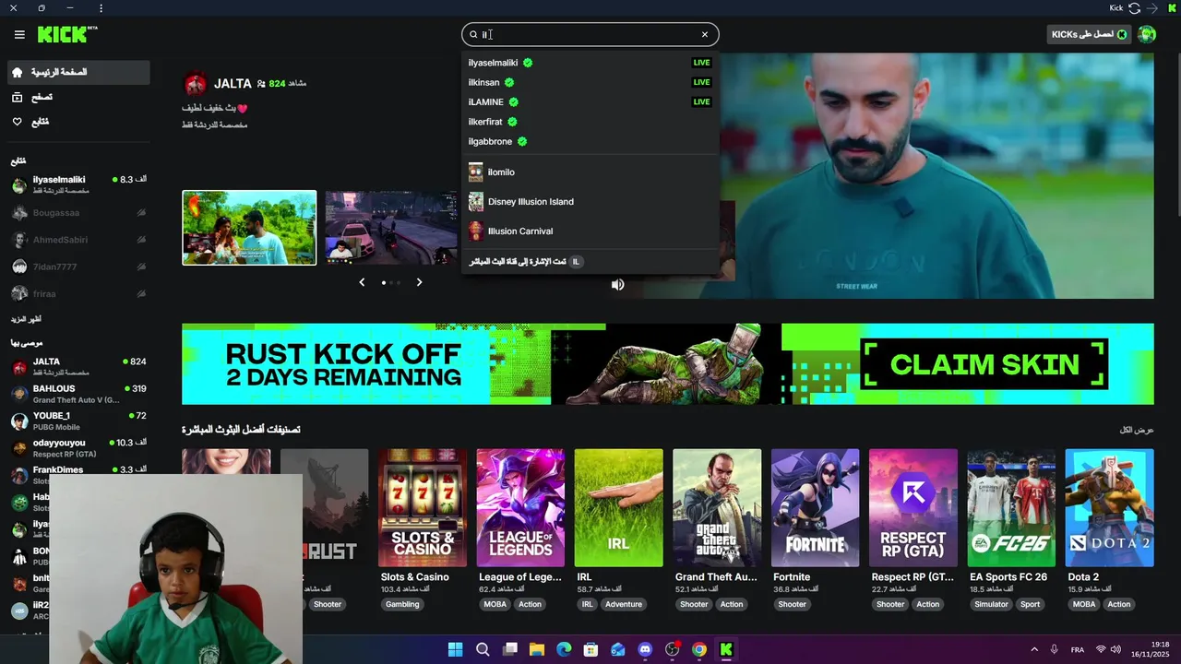Expand system tray hidden icons chevron
This screenshot has height=664, width=1181.
point(1034,649)
